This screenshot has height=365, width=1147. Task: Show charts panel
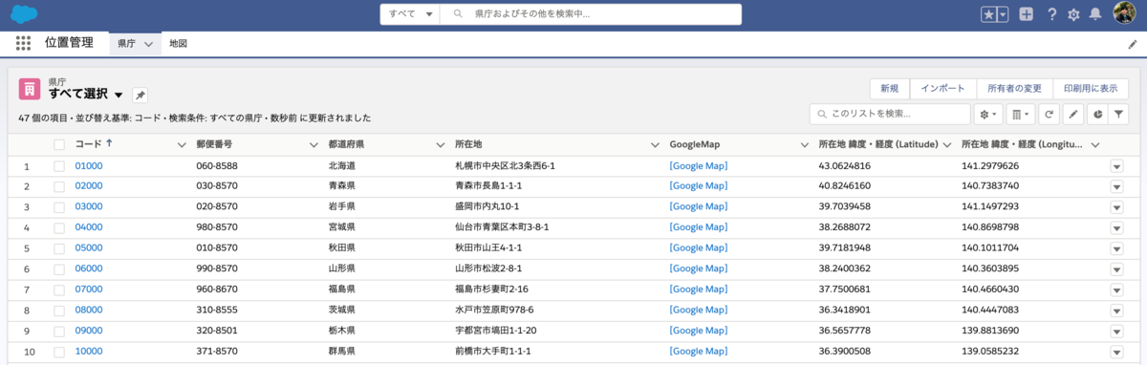[x=1098, y=114]
